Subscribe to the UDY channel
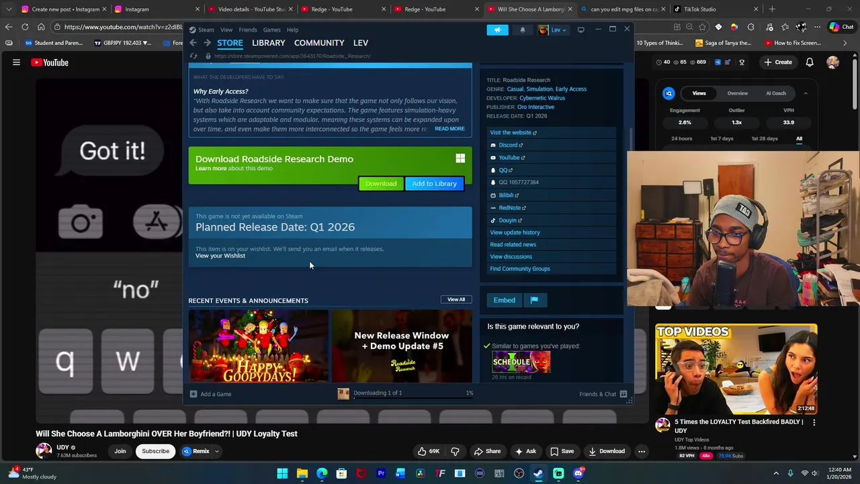 tap(155, 452)
